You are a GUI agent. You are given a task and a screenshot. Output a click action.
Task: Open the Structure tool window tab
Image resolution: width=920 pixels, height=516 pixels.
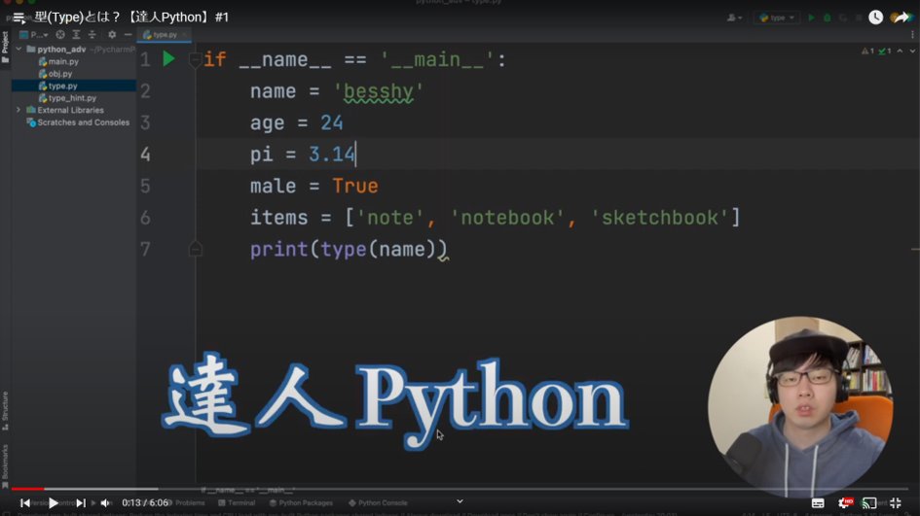click(x=5, y=411)
